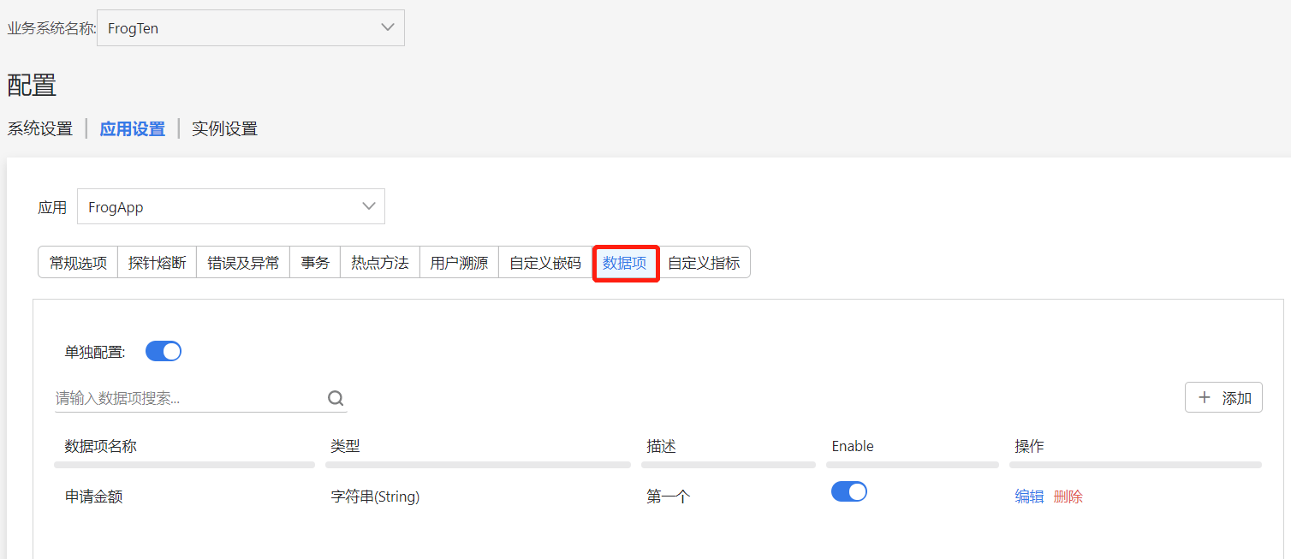1291x559 pixels.
Task: Open the 常规选项 tab
Action: (78, 263)
